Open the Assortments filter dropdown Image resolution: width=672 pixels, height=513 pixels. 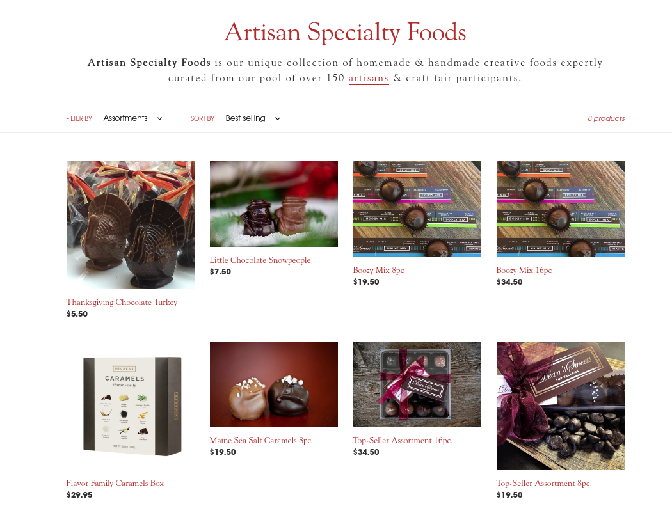point(133,118)
